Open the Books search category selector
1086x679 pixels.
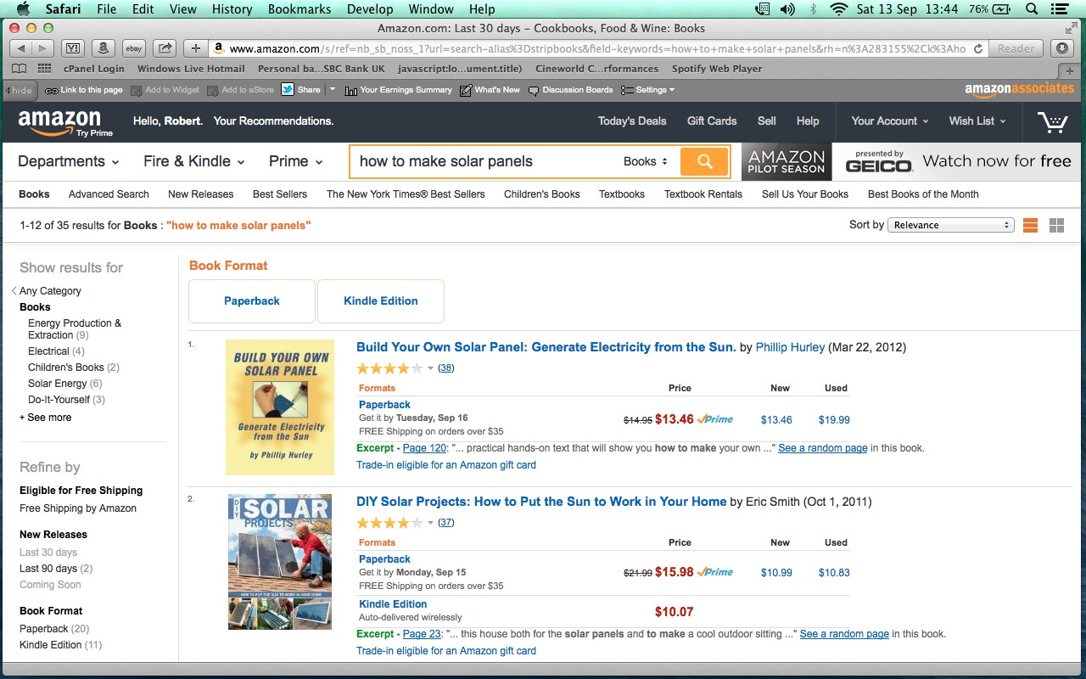tap(646, 161)
